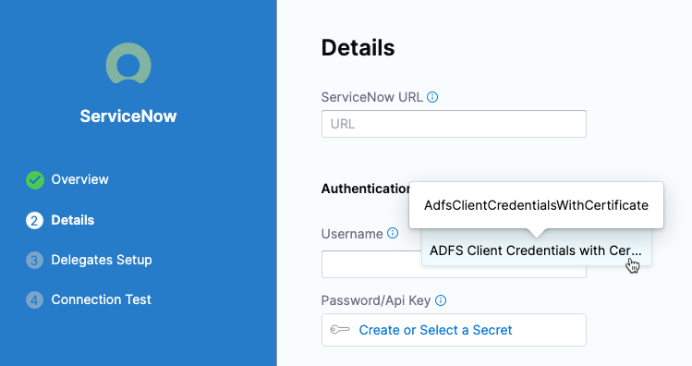Select ADFS Client Credentials with Certificate option
Screen dimensions: 692x366
point(536,250)
